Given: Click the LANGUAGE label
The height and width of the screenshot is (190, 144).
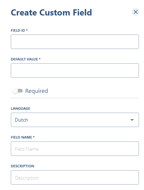Looking at the screenshot, I should (x=21, y=108).
